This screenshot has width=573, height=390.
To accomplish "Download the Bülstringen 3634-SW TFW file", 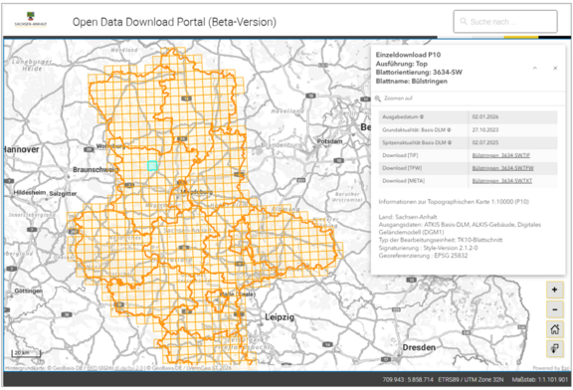I will pos(502,168).
